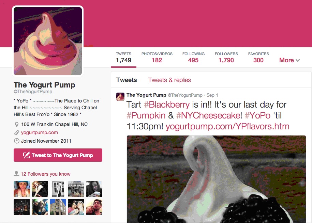312x223 pixels.
Task: Open Favorites showing 300
Action: pyautogui.click(x=258, y=58)
